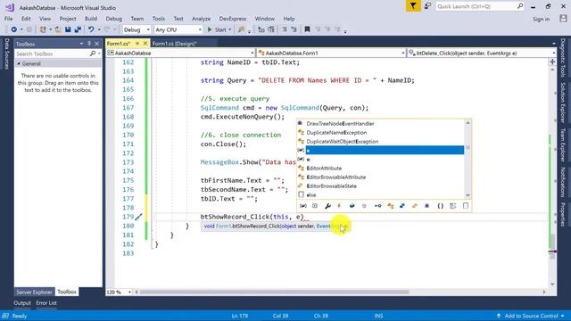This screenshot has width=571, height=321.
Task: Filter IntelliSense by keywords icon
Action: click(452, 206)
